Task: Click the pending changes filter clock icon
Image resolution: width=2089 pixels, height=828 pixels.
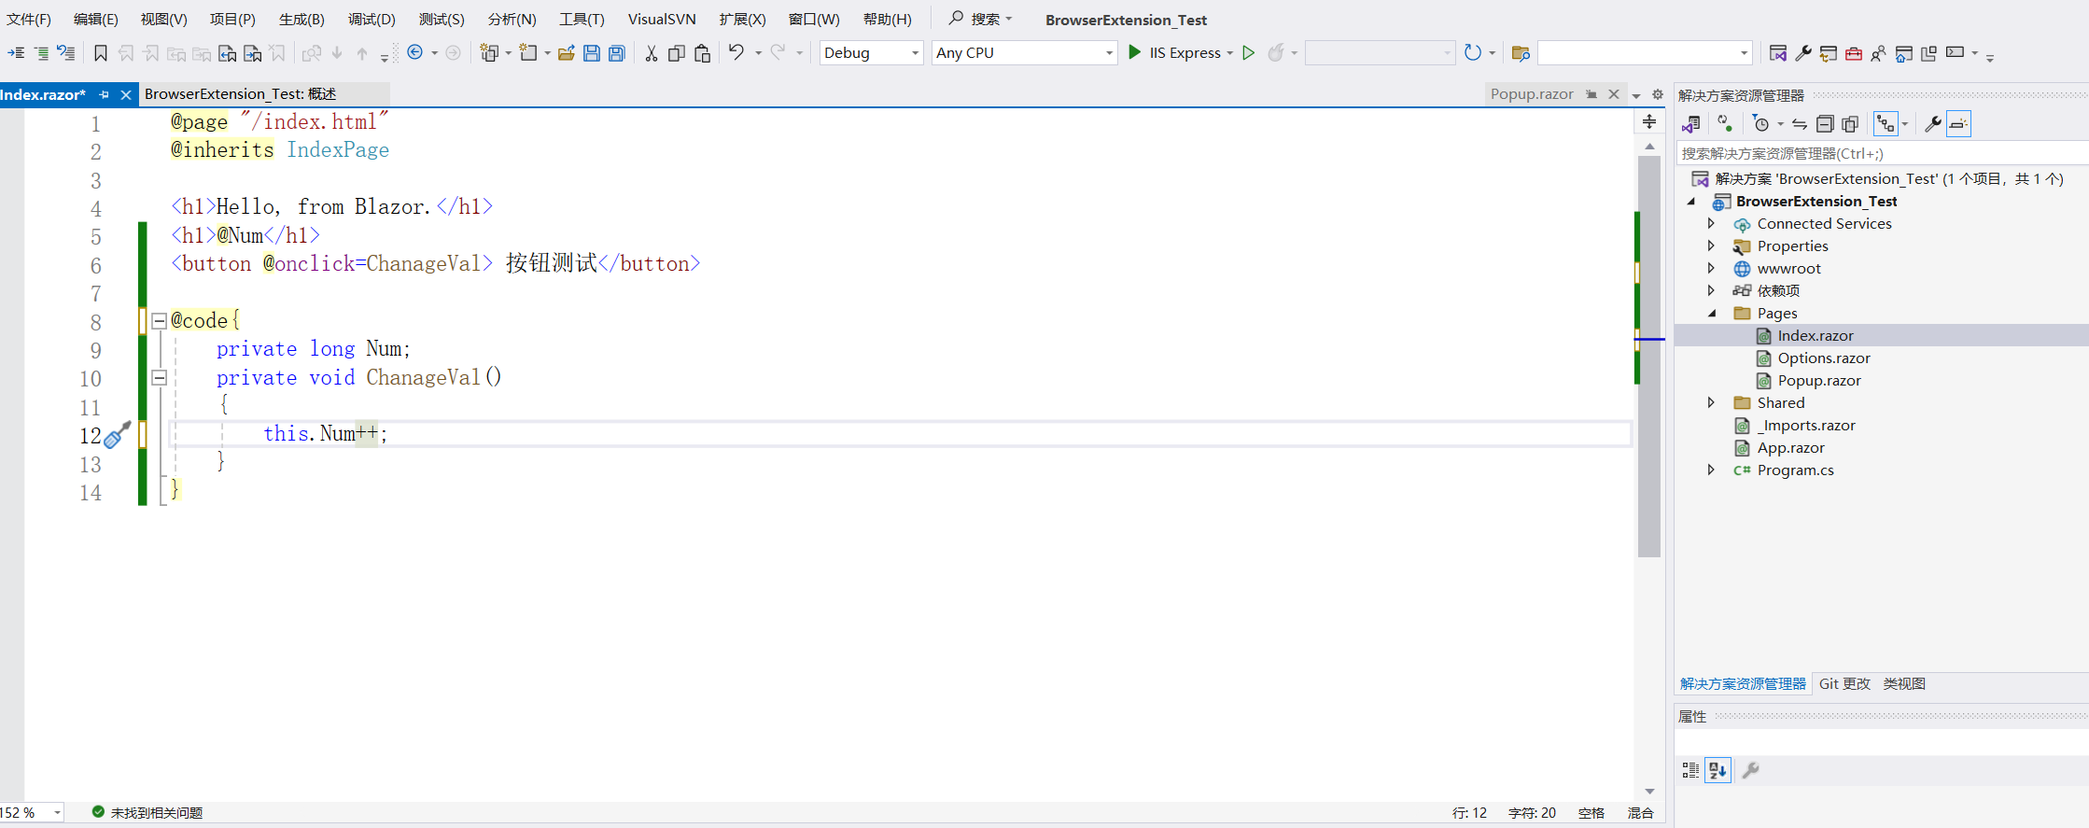Action: 1761,123
